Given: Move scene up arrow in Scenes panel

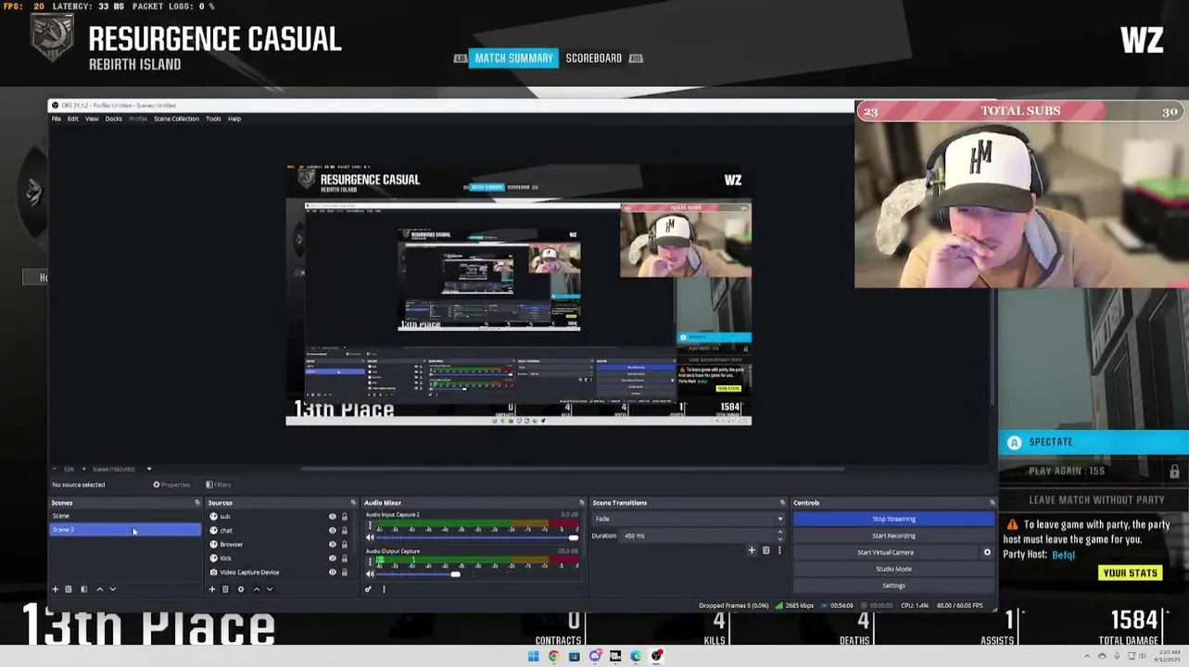Looking at the screenshot, I should (100, 589).
